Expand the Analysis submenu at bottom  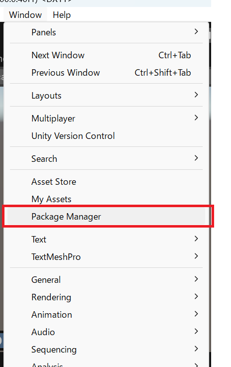coord(106,363)
